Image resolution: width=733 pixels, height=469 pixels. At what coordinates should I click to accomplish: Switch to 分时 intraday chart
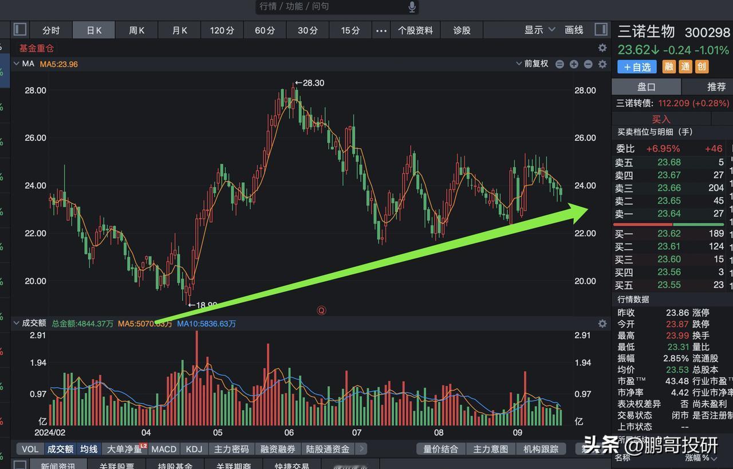point(51,30)
